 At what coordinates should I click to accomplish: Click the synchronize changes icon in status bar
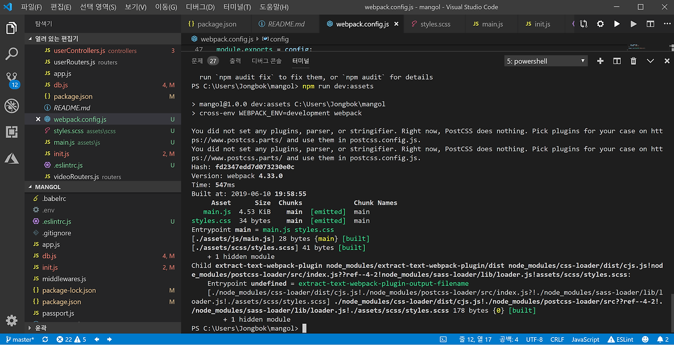[45, 340]
